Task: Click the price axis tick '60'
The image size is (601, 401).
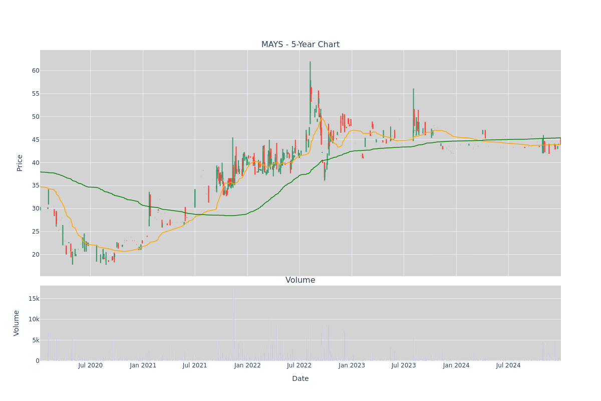Action: coord(36,71)
